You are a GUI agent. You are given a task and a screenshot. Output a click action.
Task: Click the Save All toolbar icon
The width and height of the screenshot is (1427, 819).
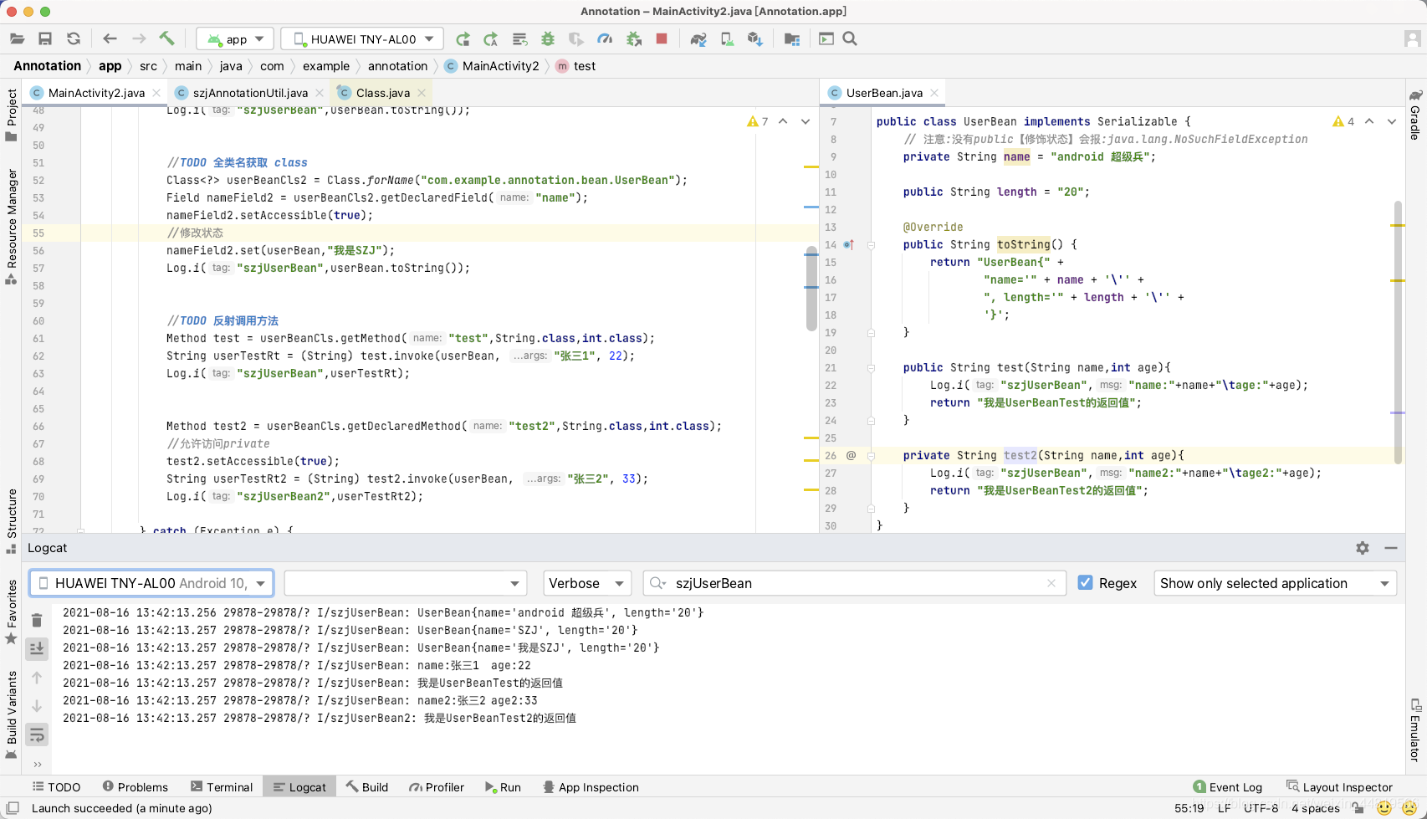45,38
